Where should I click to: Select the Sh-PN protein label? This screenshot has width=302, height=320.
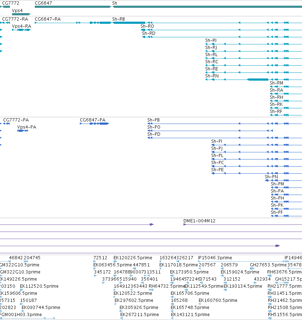tap(271, 177)
